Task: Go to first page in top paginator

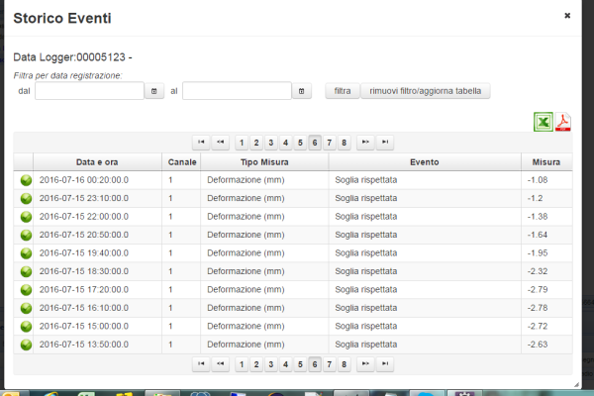Action: point(202,143)
